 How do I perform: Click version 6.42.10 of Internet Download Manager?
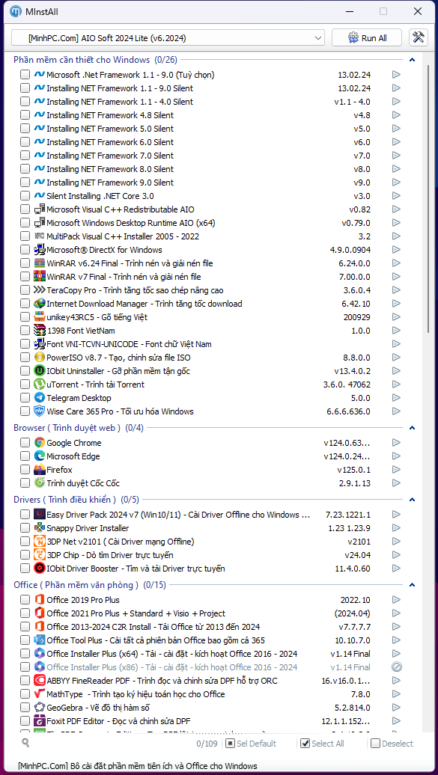[x=356, y=304]
